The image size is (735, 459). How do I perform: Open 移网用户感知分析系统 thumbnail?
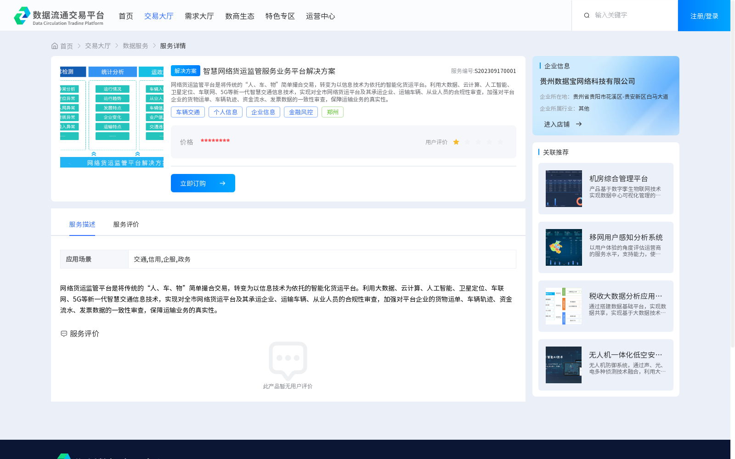[x=564, y=247]
